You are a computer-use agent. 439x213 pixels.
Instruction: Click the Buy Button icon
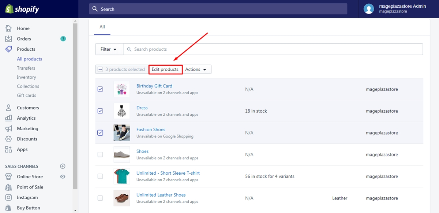point(9,208)
